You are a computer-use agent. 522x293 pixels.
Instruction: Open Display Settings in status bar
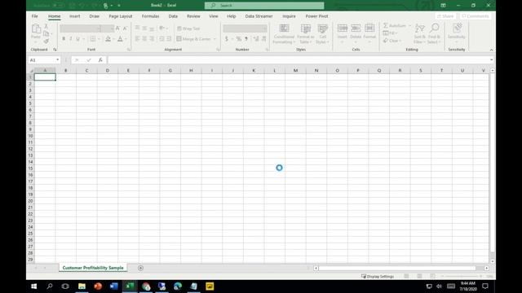[x=378, y=276]
